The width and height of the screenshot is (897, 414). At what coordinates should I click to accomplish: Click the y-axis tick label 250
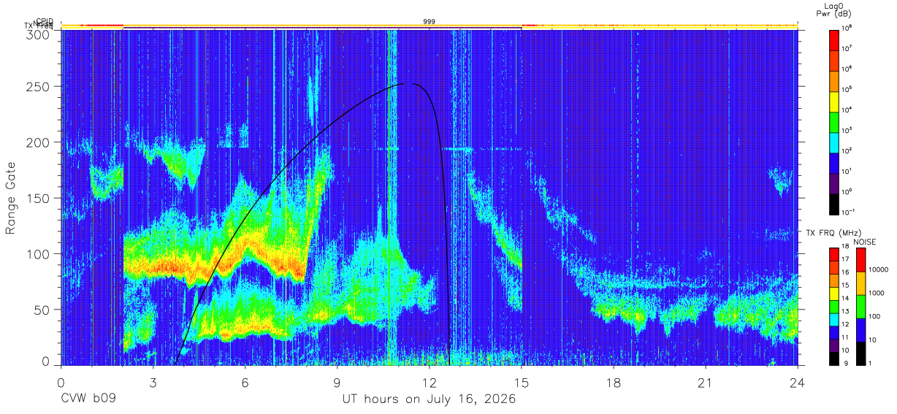point(39,87)
